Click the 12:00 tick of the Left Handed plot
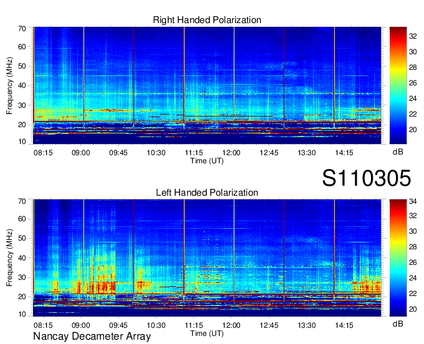This screenshot has width=424, height=344. [x=231, y=325]
